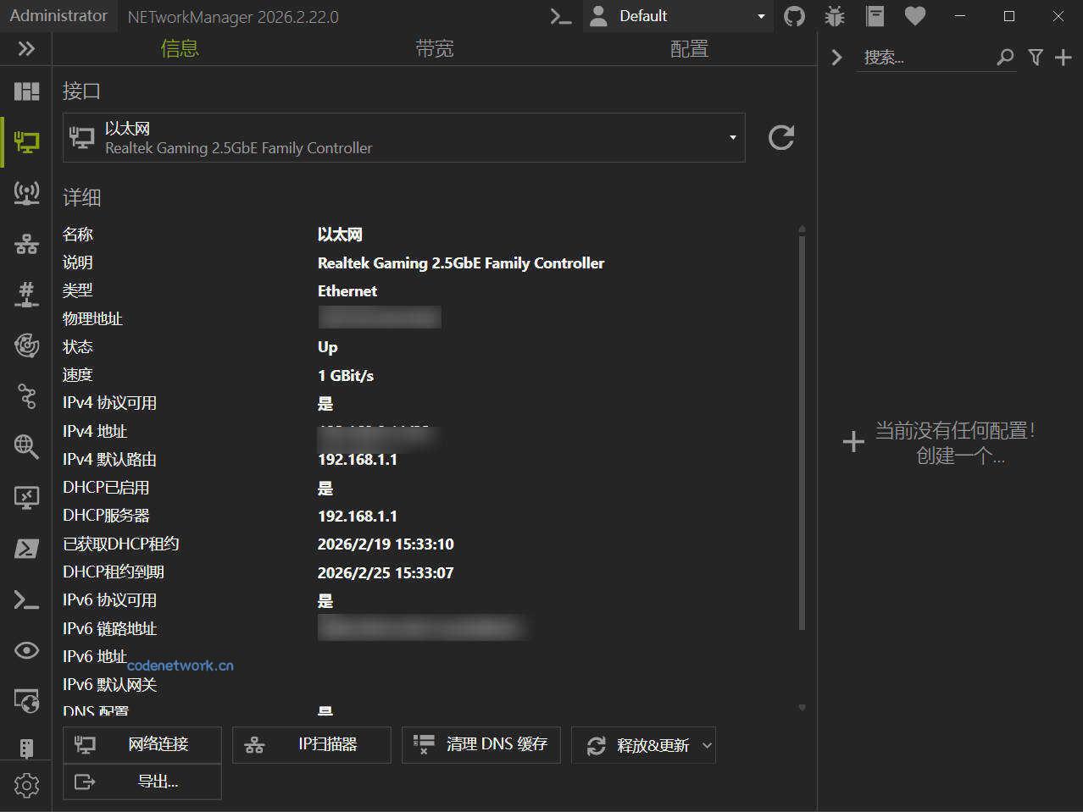Open the Settings gear at sidebar bottom
The image size is (1083, 812).
pyautogui.click(x=25, y=786)
